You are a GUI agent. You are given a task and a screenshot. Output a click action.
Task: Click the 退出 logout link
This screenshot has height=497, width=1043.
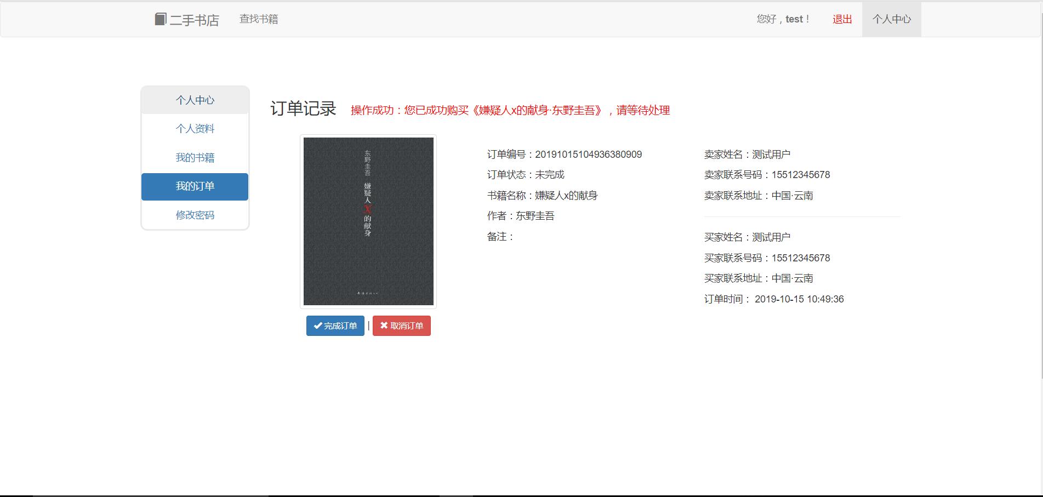point(842,19)
